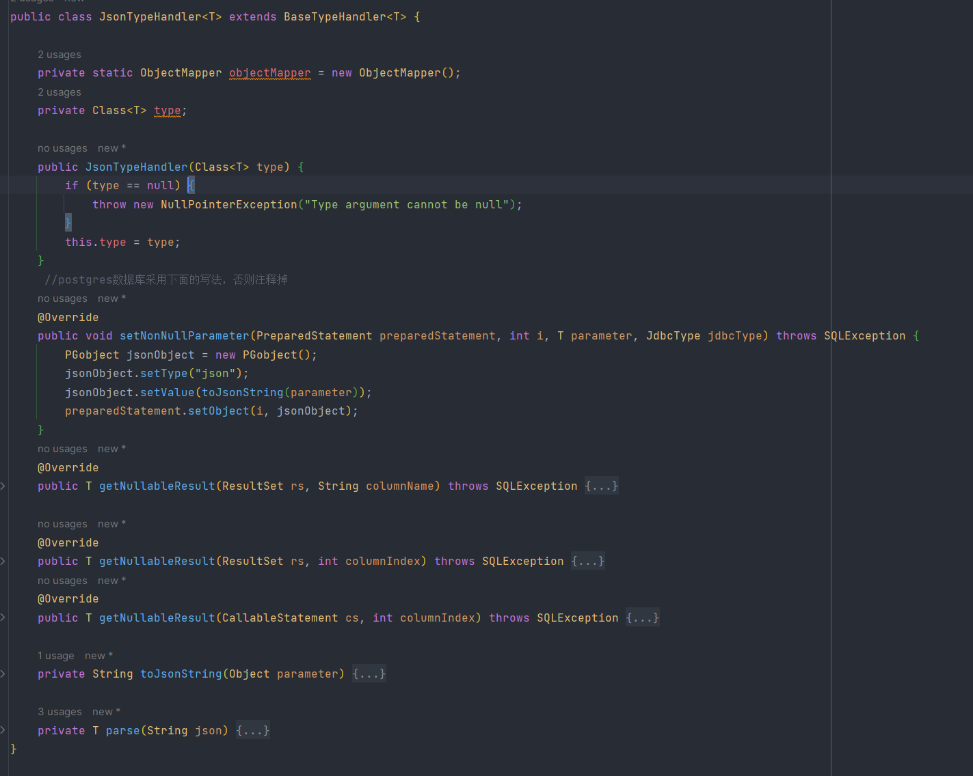Select the underlined objectMapper field name
973x776 pixels.
coord(269,72)
